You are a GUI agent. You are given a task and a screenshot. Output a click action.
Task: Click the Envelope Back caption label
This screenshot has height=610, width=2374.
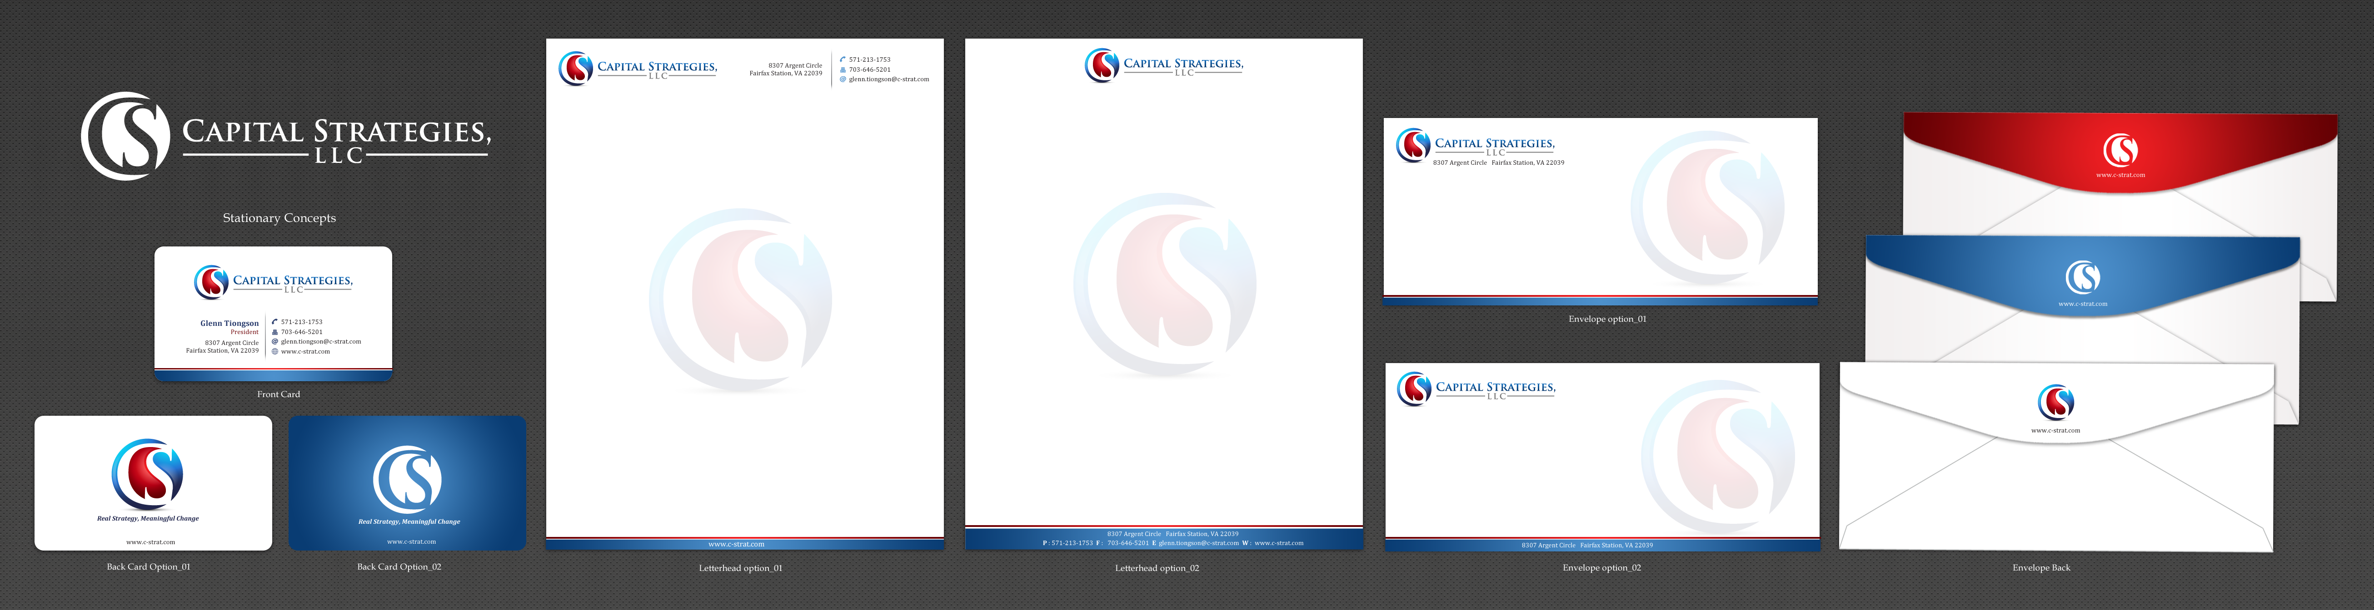tap(2041, 568)
